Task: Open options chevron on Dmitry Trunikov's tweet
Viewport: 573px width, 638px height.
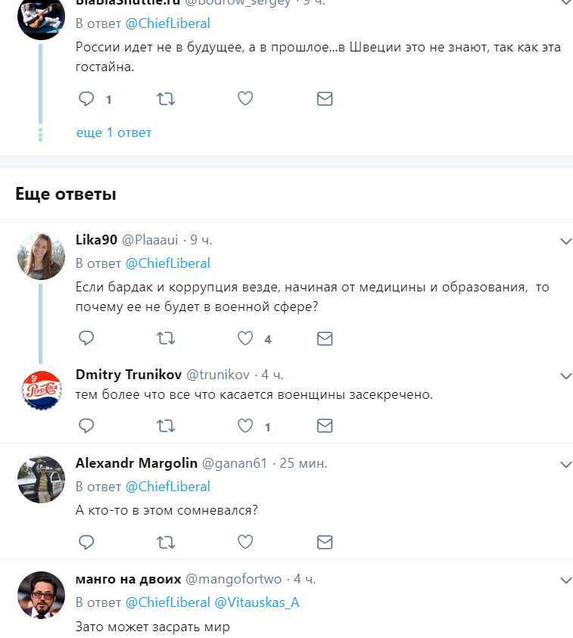Action: point(565,375)
